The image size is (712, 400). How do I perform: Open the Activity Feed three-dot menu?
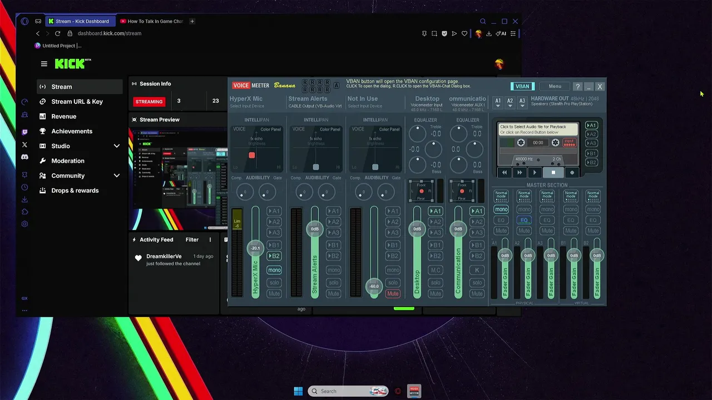click(x=210, y=239)
